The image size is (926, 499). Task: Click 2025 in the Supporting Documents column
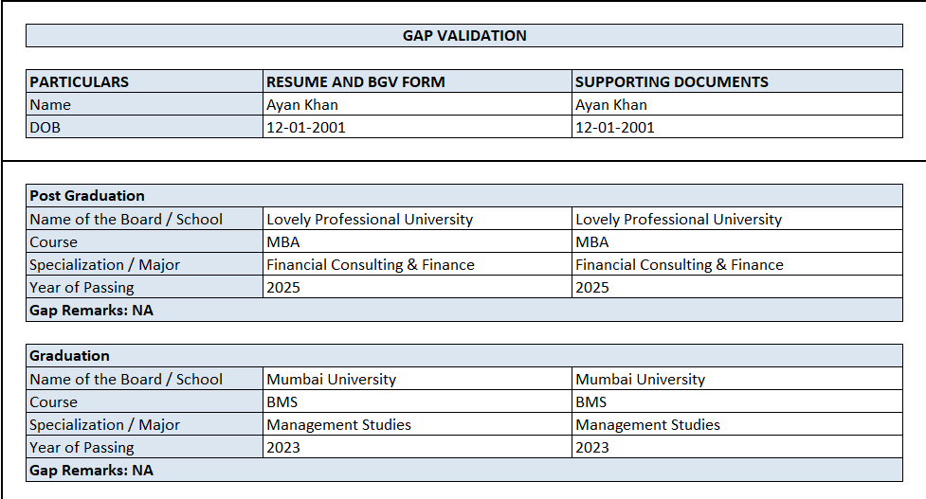[592, 288]
